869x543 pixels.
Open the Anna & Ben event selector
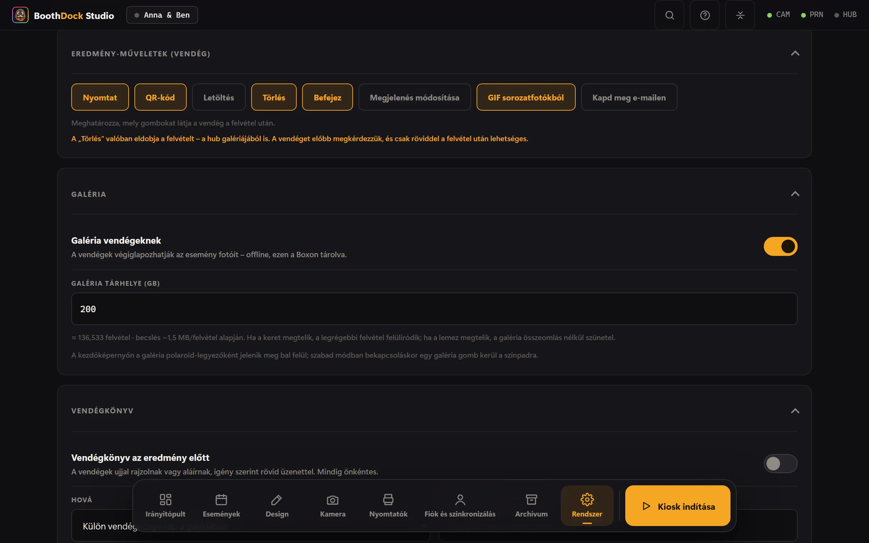coord(162,15)
